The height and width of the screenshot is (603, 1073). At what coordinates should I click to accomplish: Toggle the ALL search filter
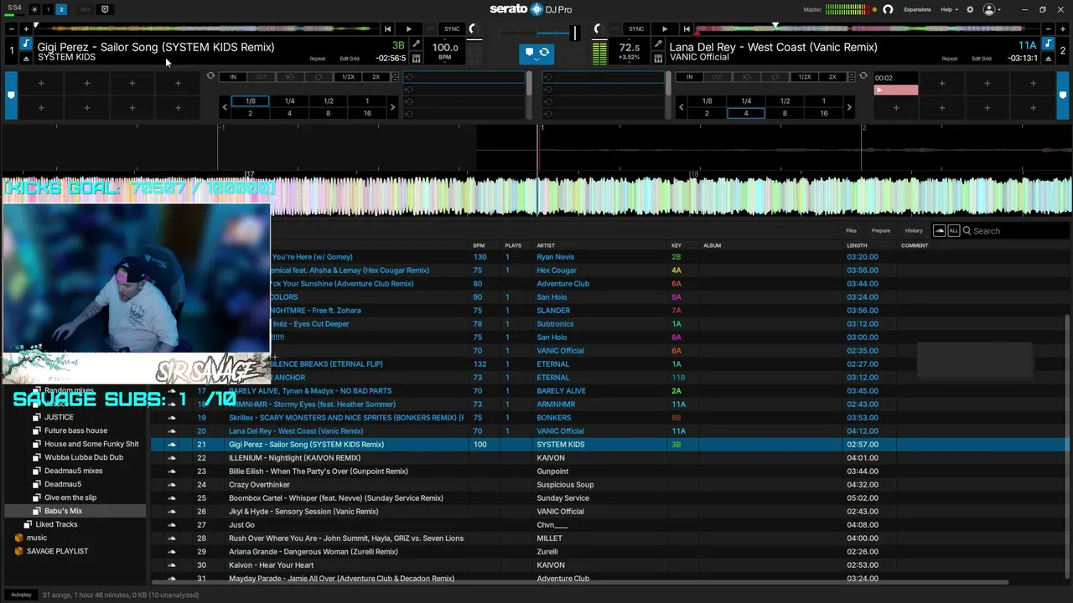[x=953, y=230]
